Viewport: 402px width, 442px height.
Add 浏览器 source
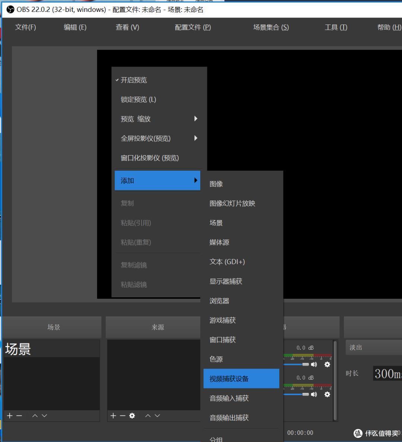click(x=242, y=301)
